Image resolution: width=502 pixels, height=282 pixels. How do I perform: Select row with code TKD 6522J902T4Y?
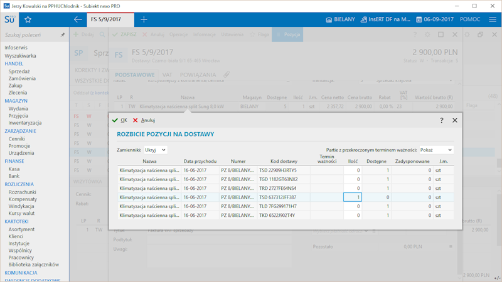click(x=286, y=215)
